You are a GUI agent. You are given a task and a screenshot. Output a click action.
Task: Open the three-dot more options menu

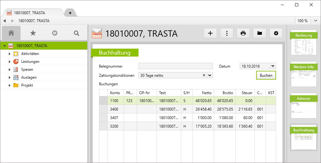pyautogui.click(x=227, y=33)
